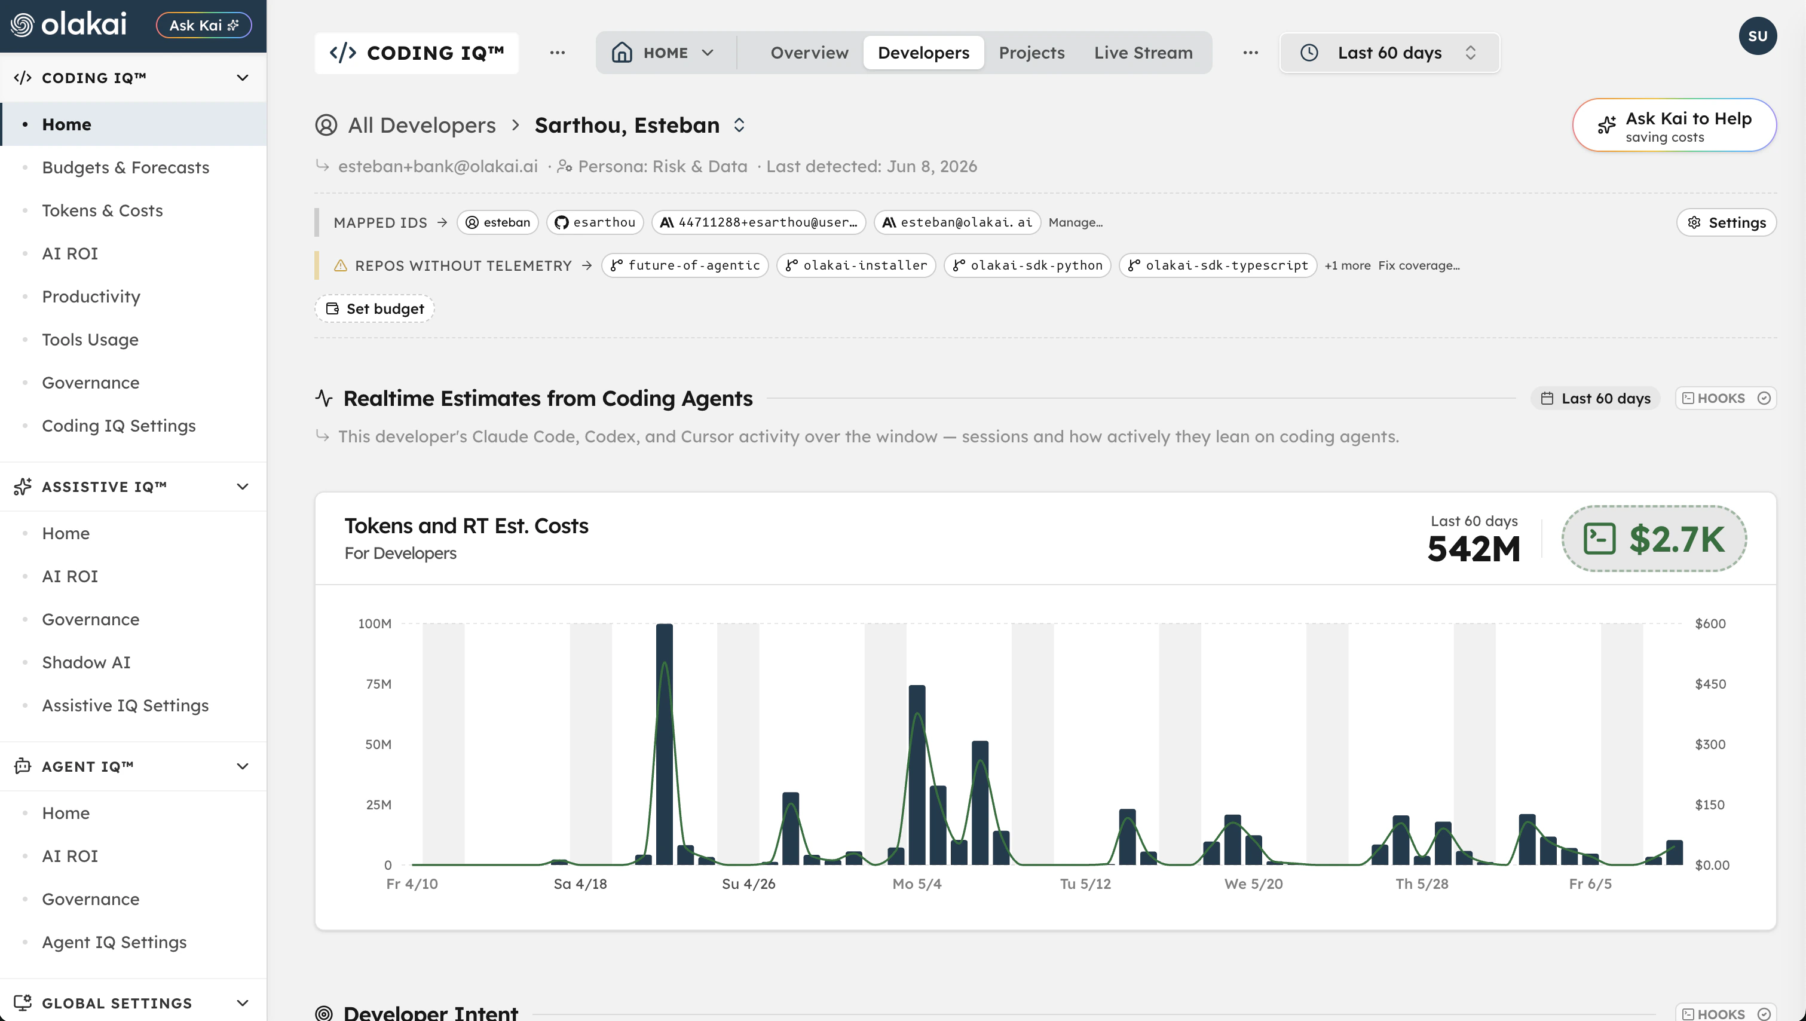Click the olakai-sdk-python repo chip
Image resolution: width=1806 pixels, height=1021 pixels.
click(x=1027, y=265)
